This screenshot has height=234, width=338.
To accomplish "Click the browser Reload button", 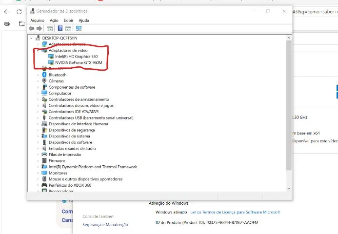I will 19,12.
